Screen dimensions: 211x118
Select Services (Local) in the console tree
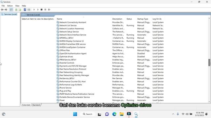point(10,14)
